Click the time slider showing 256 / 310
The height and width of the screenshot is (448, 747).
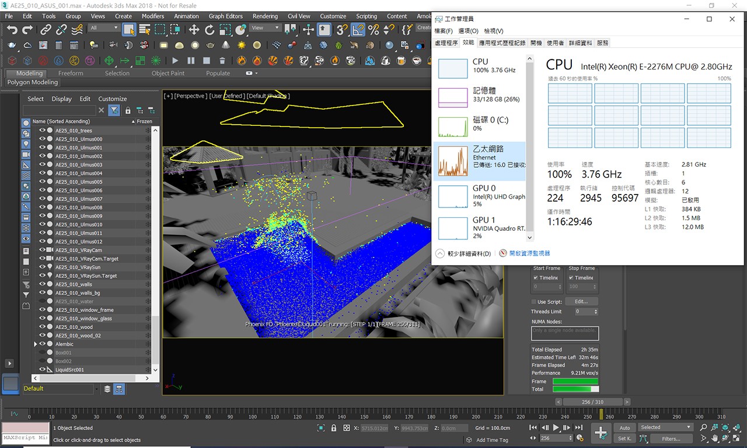point(593,402)
